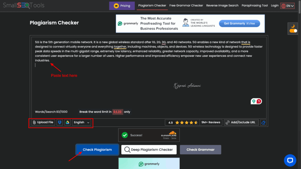Import text from Google Drive
301x169 pixels.
click(x=68, y=122)
